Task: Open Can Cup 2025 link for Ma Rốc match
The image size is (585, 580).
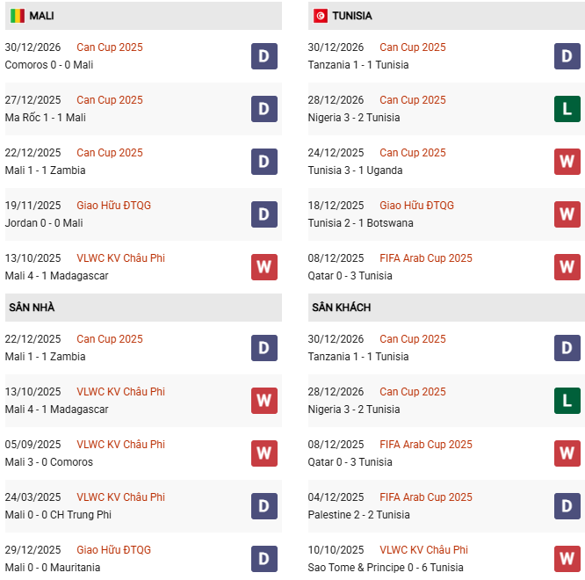Action: 110,100
